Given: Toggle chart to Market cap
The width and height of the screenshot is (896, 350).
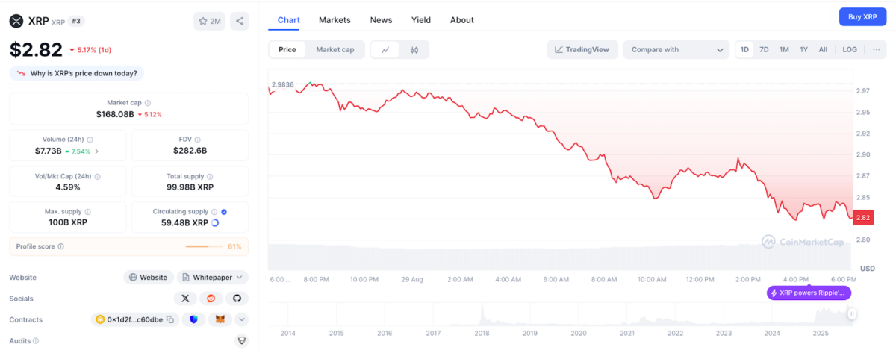Looking at the screenshot, I should point(335,50).
